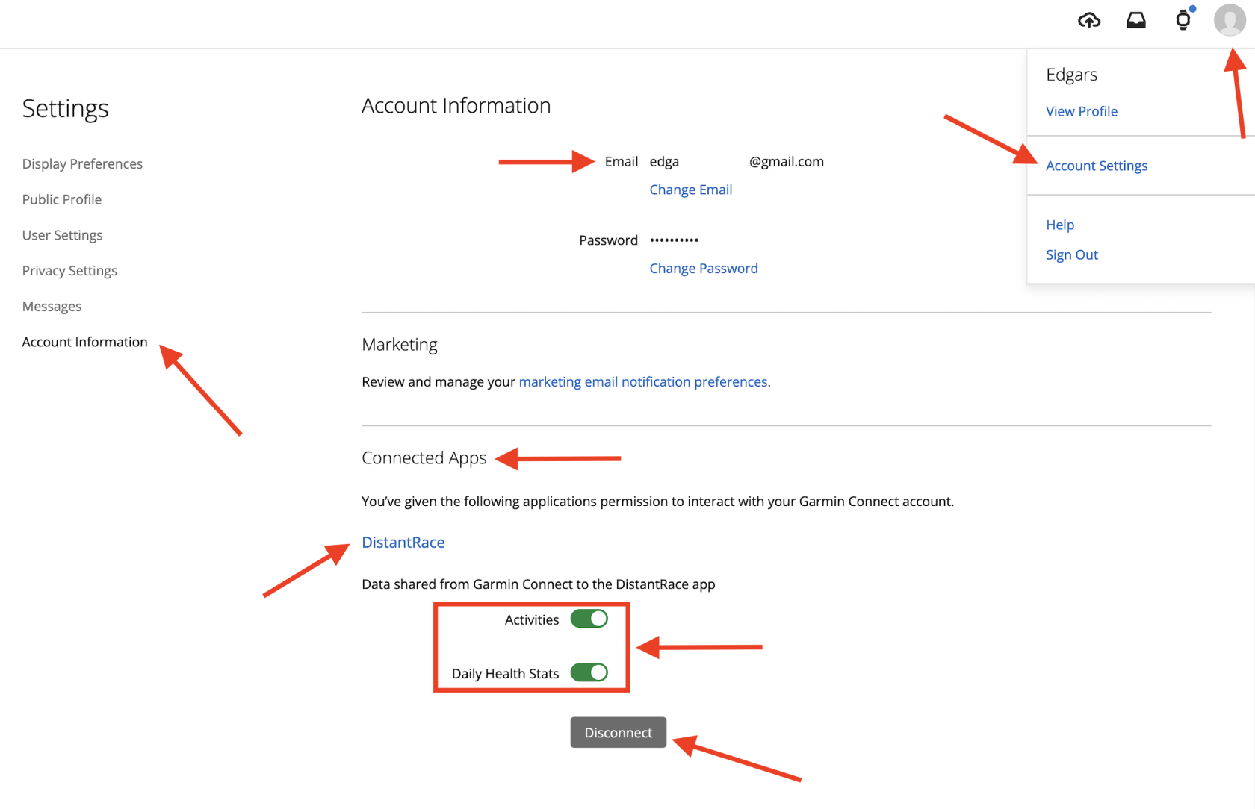Disconnect the DistantRace app
The image size is (1255, 809).
click(619, 733)
